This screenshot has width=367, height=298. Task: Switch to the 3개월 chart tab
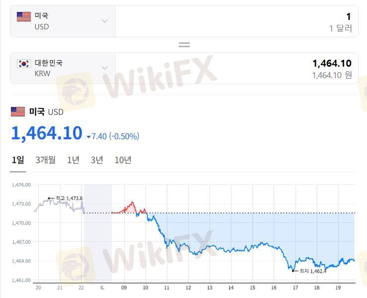coord(45,160)
